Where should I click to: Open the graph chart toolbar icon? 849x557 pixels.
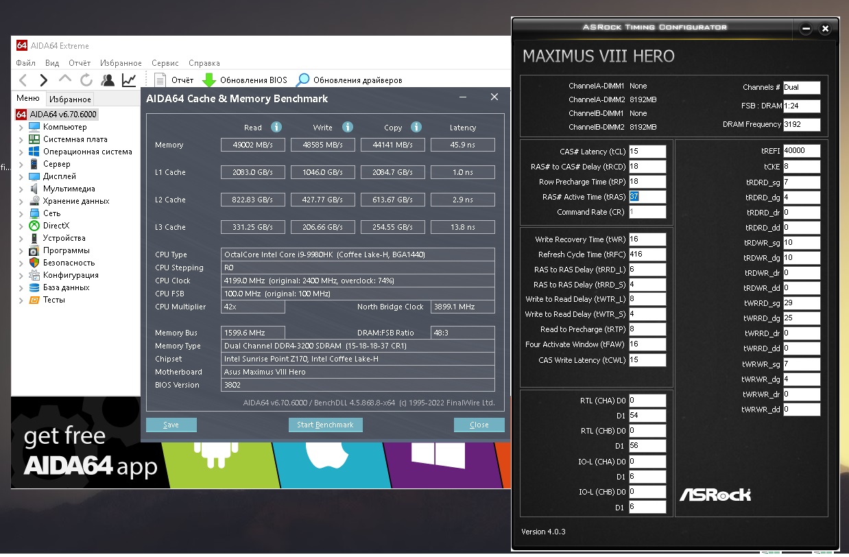point(129,80)
